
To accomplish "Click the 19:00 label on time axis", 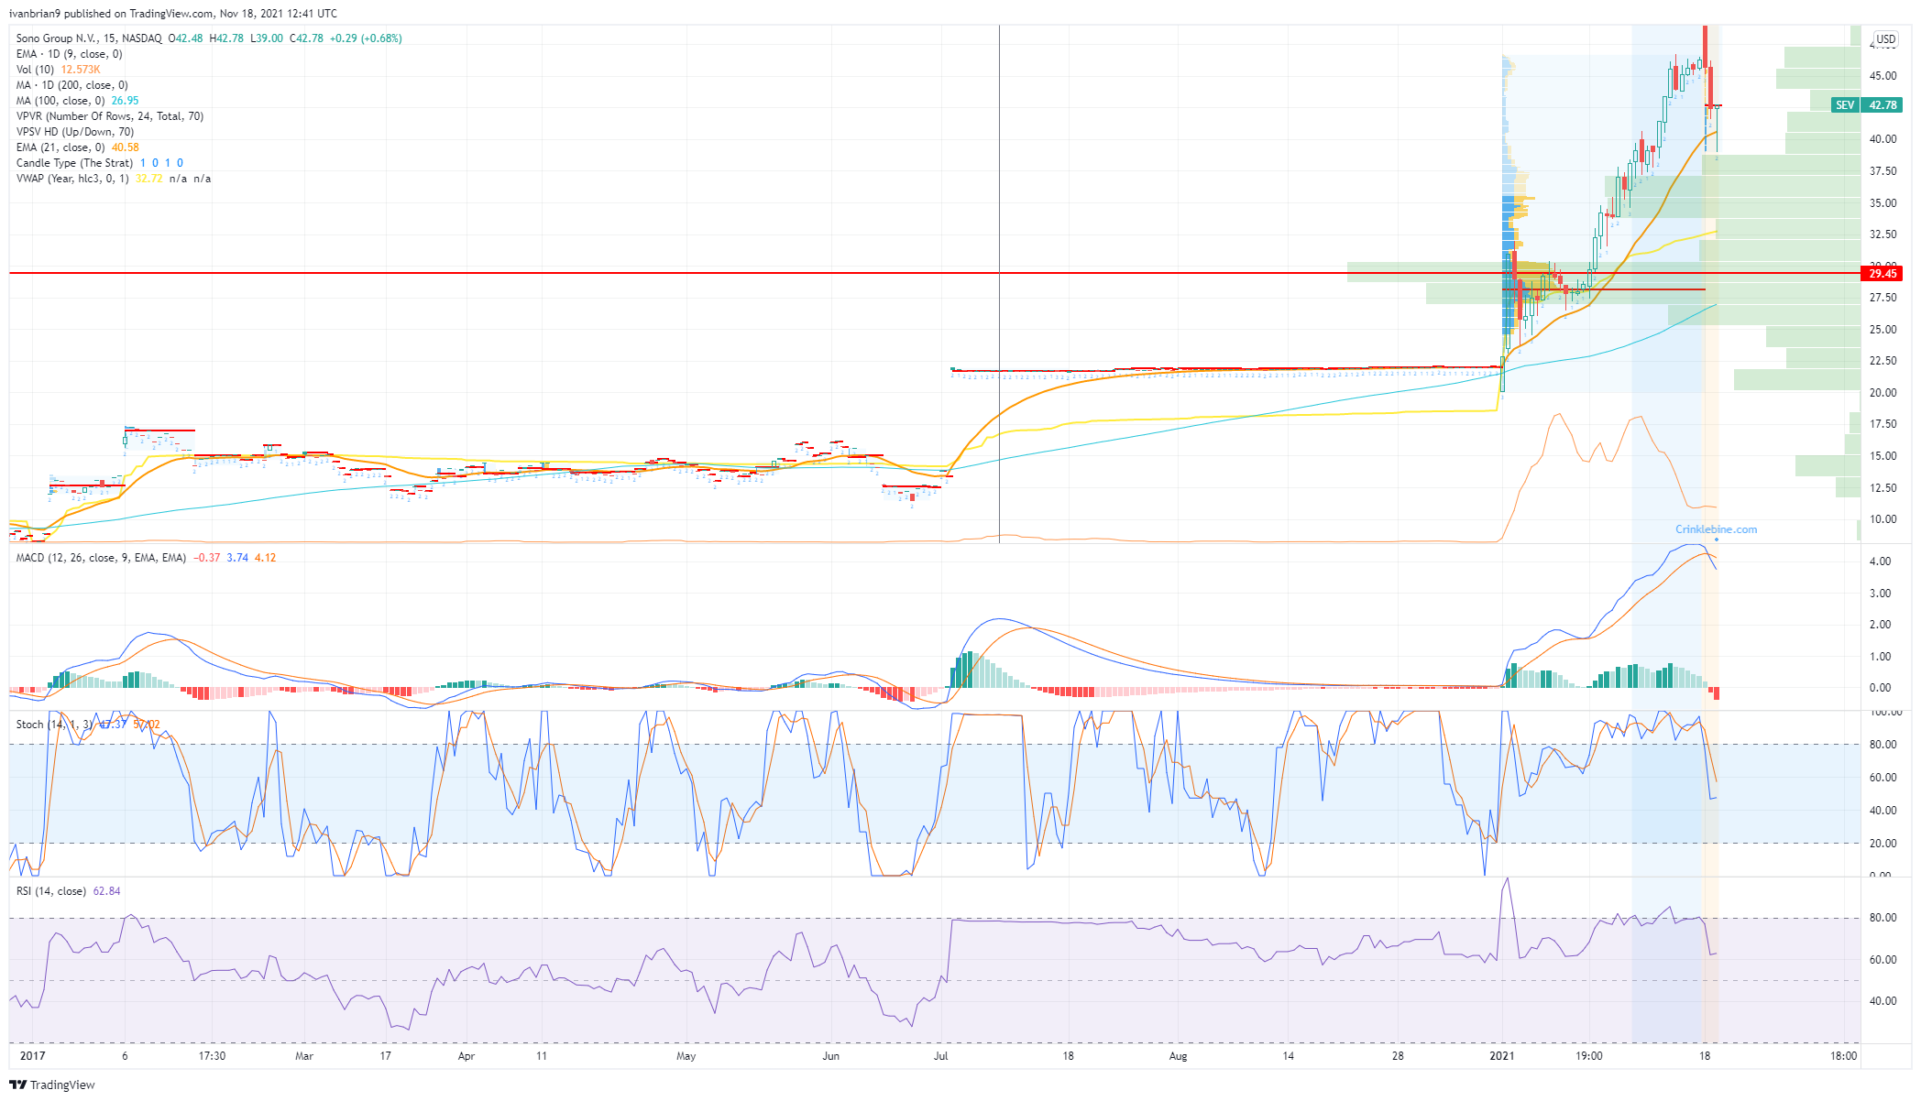I will pyautogui.click(x=1589, y=1056).
